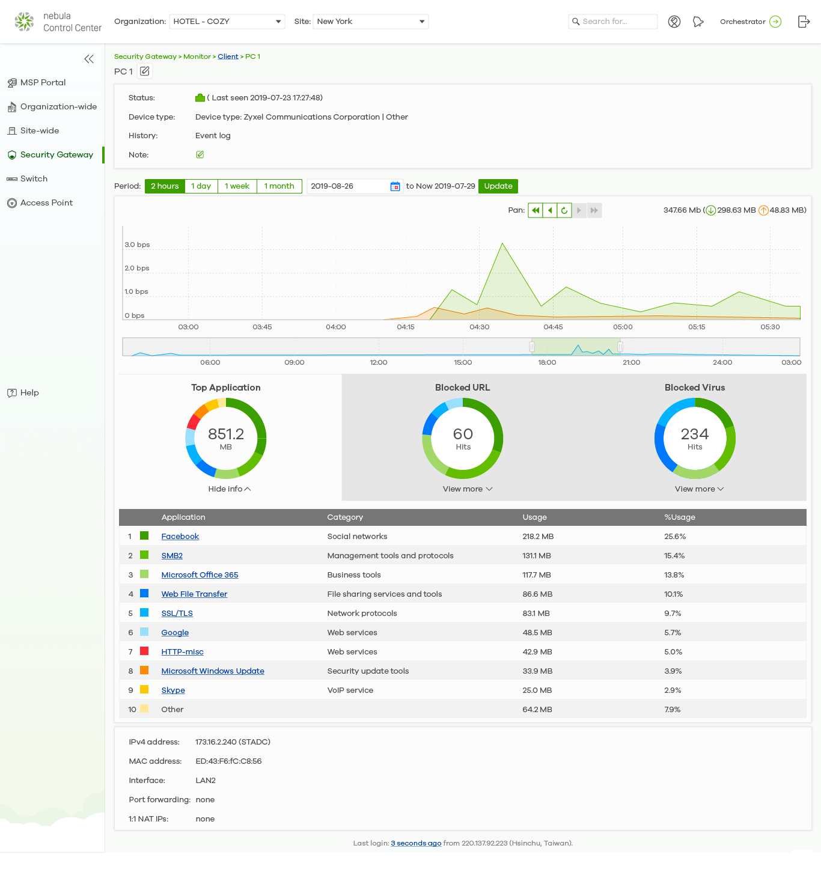
Task: Pan chart one step backward
Action: [549, 210]
